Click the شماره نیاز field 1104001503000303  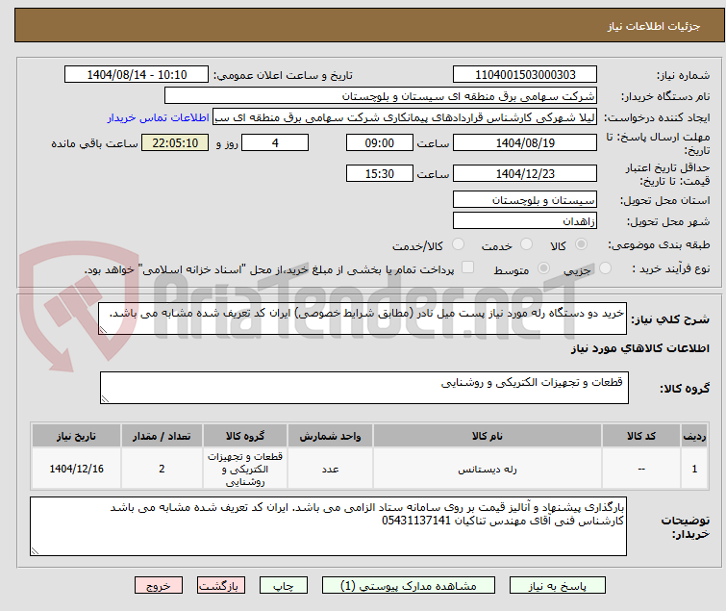click(x=525, y=75)
